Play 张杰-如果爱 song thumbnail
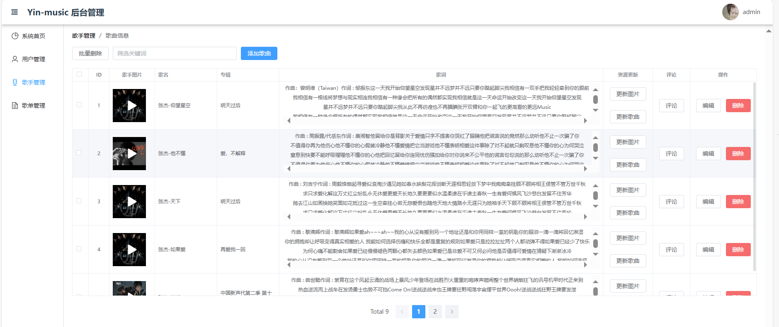The width and height of the screenshot is (779, 327). click(x=129, y=250)
